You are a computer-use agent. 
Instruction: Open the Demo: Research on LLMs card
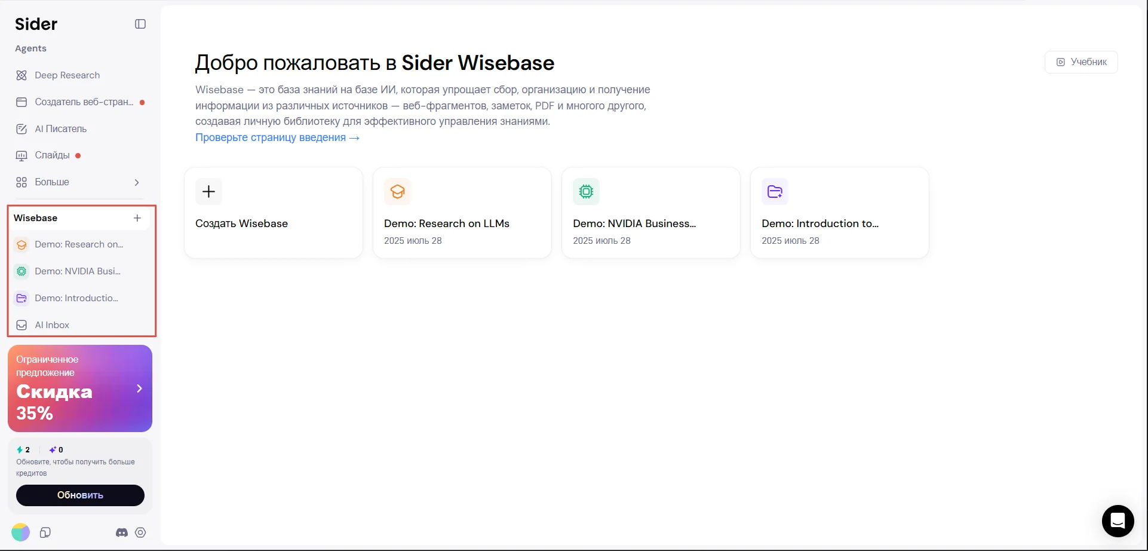[462, 213]
